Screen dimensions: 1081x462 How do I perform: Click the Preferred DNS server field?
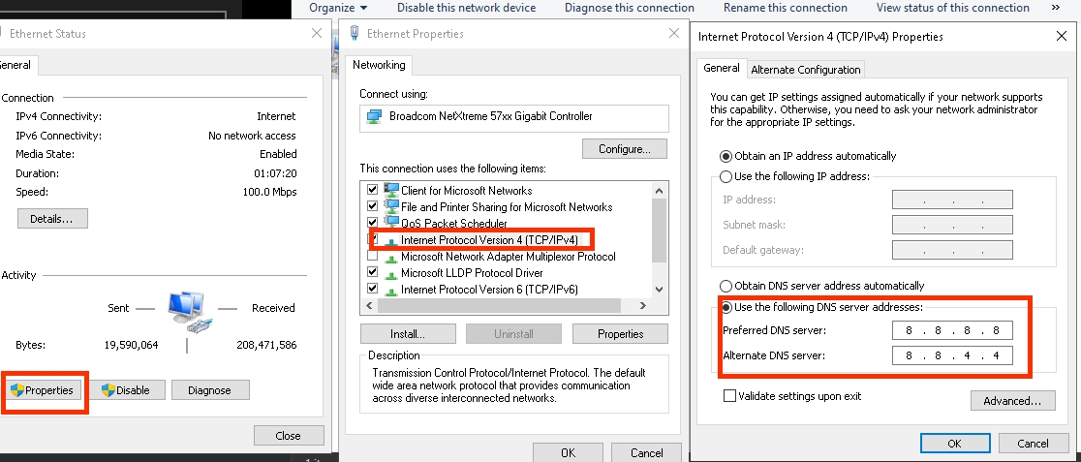(952, 330)
